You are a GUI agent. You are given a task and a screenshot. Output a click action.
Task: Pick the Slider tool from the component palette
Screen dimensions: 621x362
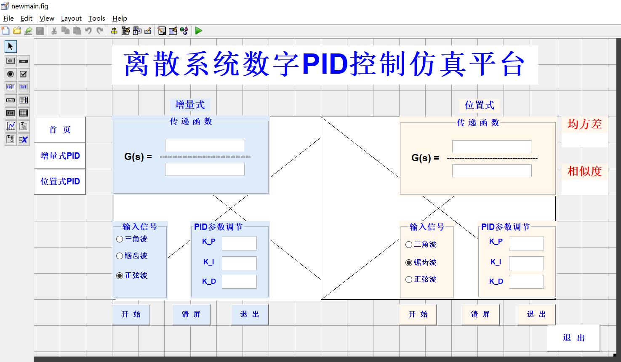tap(24, 61)
